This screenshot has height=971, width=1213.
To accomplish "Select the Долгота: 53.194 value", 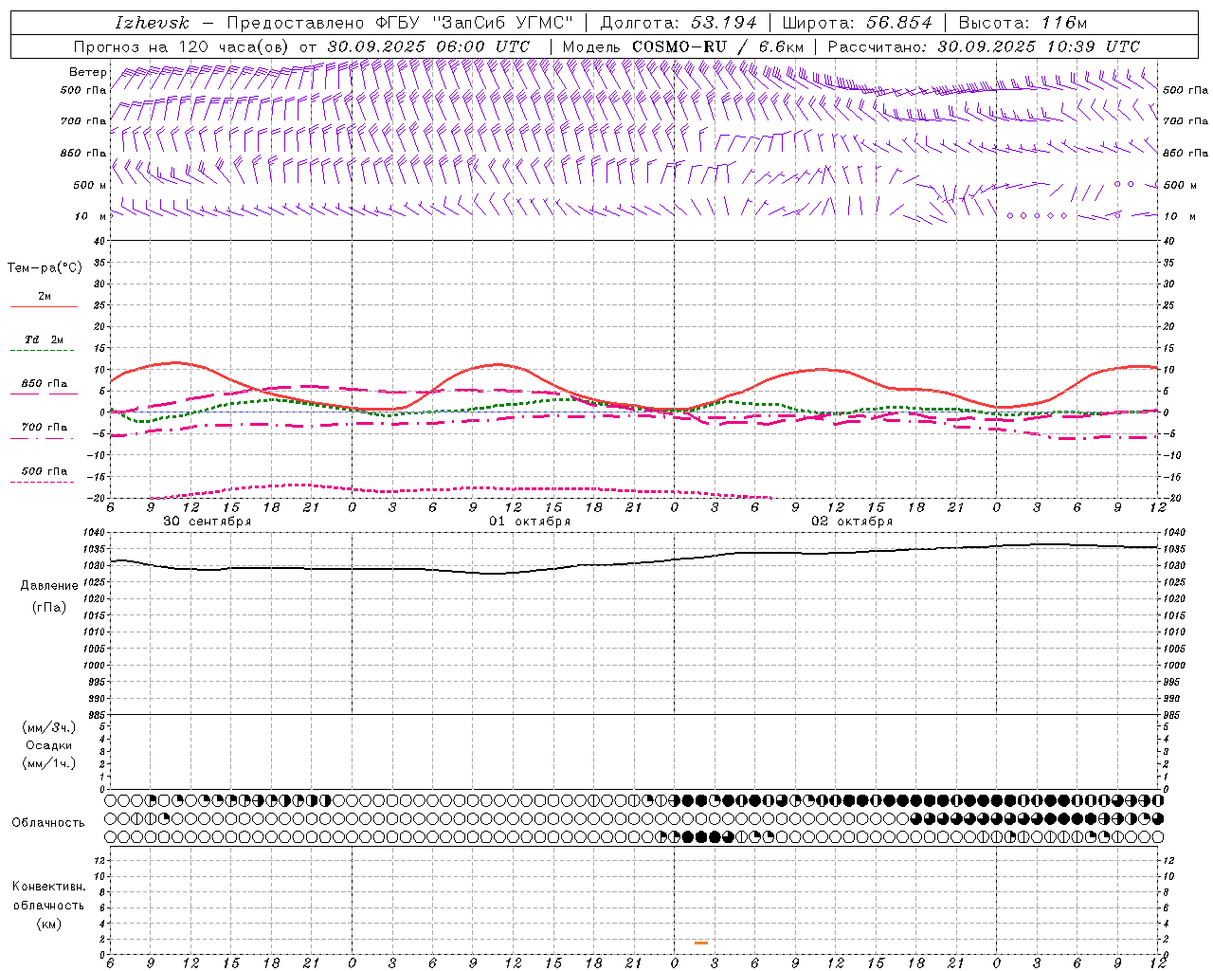I will (x=679, y=23).
